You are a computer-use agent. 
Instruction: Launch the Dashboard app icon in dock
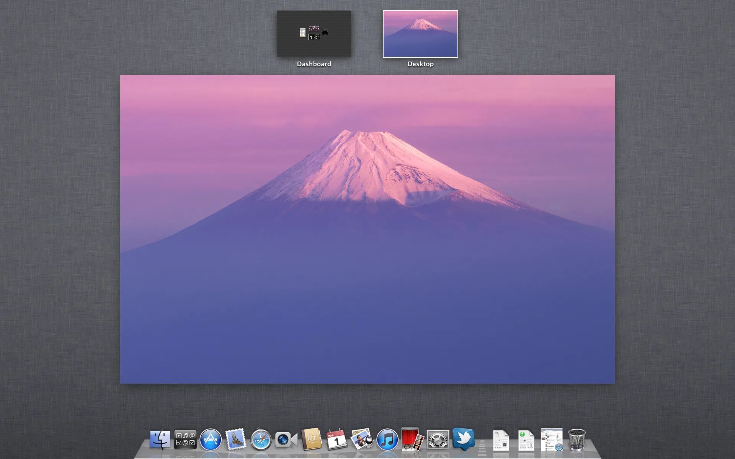pyautogui.click(x=185, y=439)
